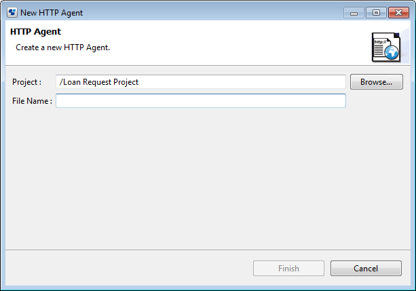Click the 'New HTTP Agent' title bar text

52,13
